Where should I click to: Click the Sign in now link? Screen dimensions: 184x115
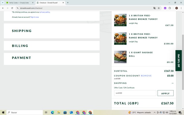click(x=35, y=17)
